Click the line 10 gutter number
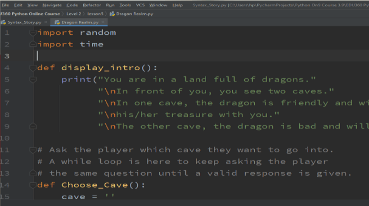This screenshot has width=369, height=206. 5,138
